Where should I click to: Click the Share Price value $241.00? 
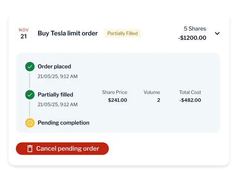point(118,100)
